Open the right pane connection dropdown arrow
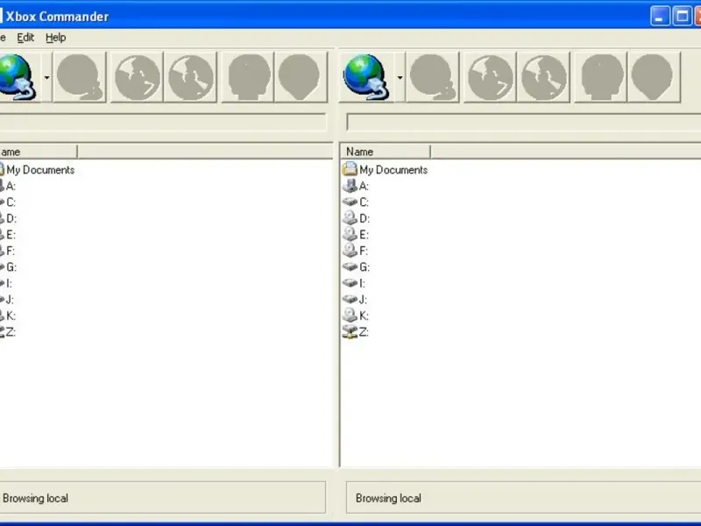 [400, 77]
